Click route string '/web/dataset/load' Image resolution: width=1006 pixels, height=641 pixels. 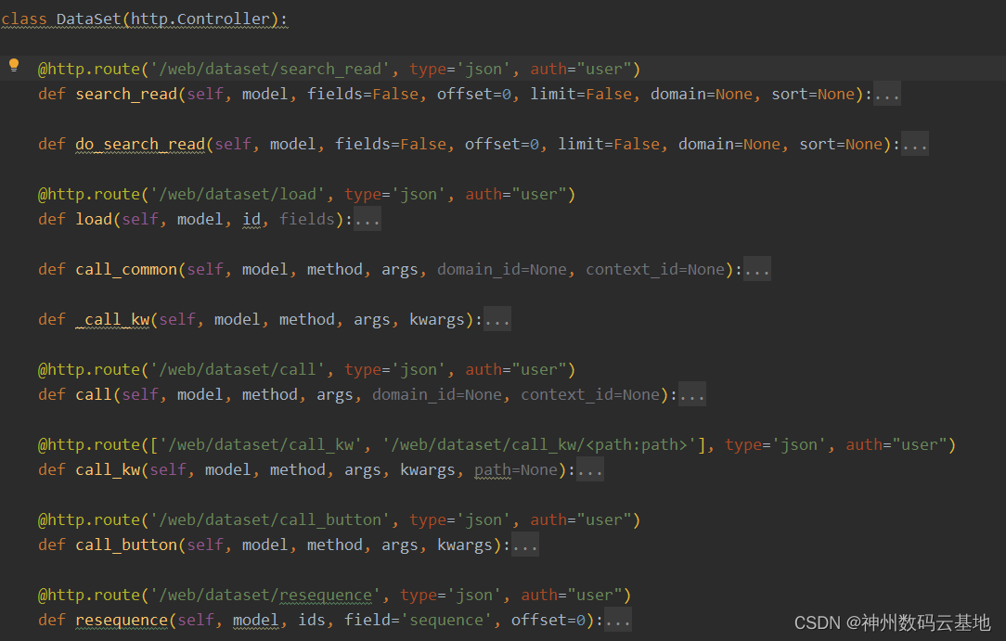238,194
